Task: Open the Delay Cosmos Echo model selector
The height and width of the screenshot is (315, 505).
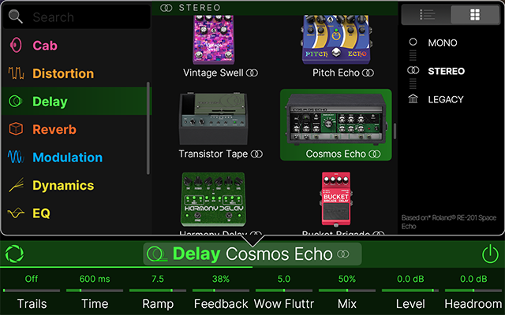Action: [x=252, y=254]
